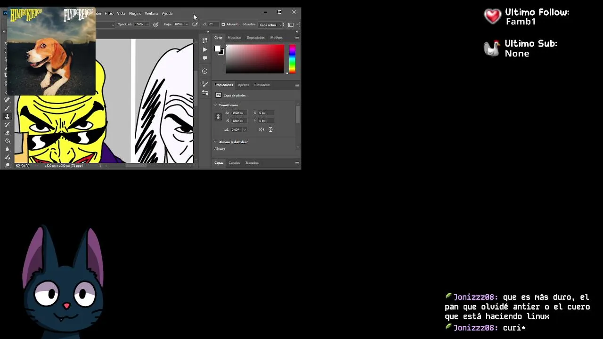Toggle the Alineado checkbox
Screen dimensions: 603x339
(x=223, y=24)
